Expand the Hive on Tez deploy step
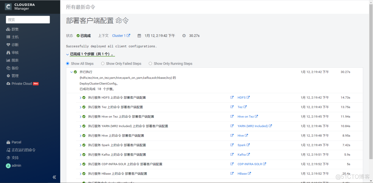Image resolution: width=373 pixels, height=183 pixels. (x=80, y=117)
